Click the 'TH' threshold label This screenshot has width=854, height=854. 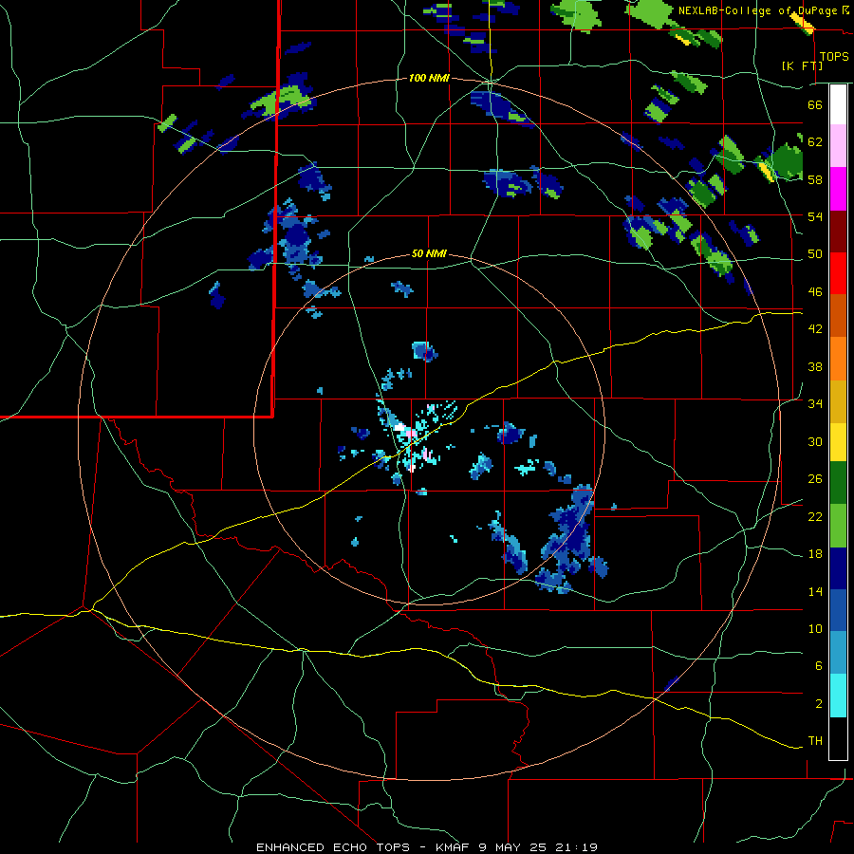(x=815, y=741)
